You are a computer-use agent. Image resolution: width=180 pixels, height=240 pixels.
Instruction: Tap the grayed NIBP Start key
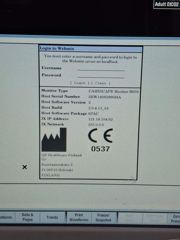(130, 218)
